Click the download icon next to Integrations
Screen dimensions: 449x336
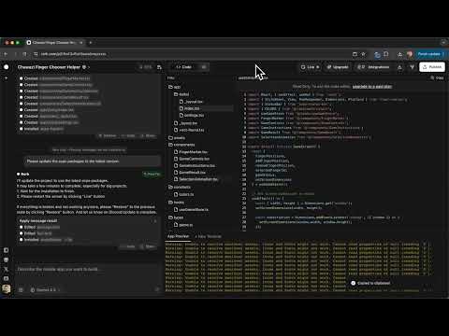pos(399,67)
